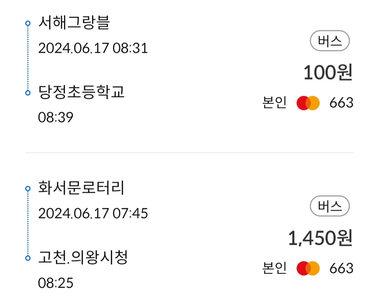379x307 pixels.
Task: Click the Mastercard logo beside the 1,450원 fare
Action: [308, 268]
